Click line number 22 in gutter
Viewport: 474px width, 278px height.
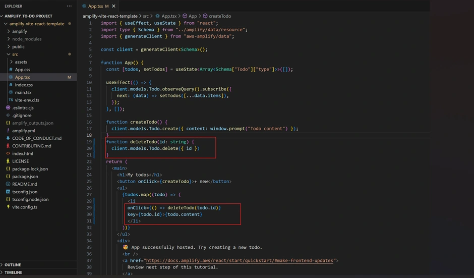[x=89, y=161]
